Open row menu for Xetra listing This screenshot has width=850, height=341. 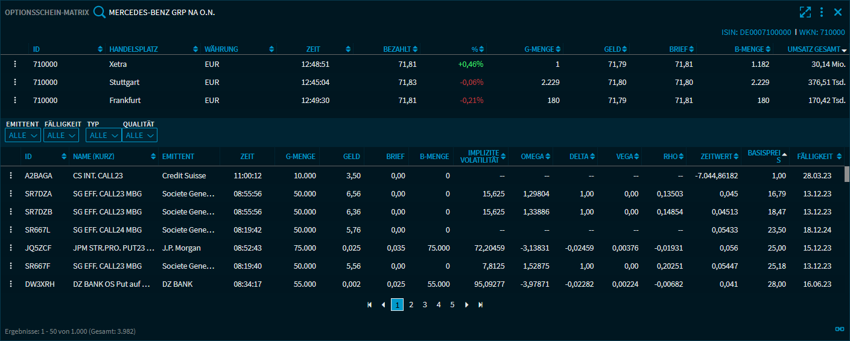pos(15,64)
